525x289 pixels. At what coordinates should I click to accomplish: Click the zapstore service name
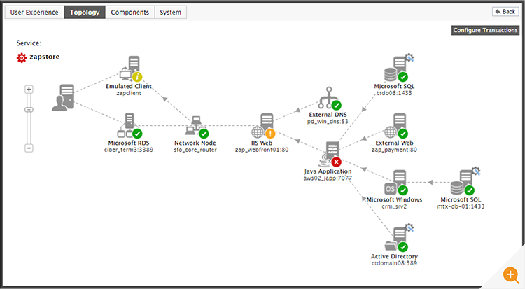45,57
